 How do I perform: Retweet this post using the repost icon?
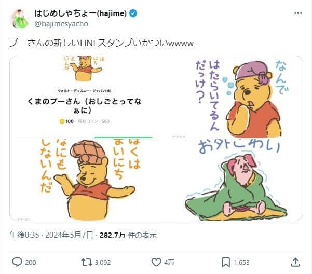[x=87, y=262]
